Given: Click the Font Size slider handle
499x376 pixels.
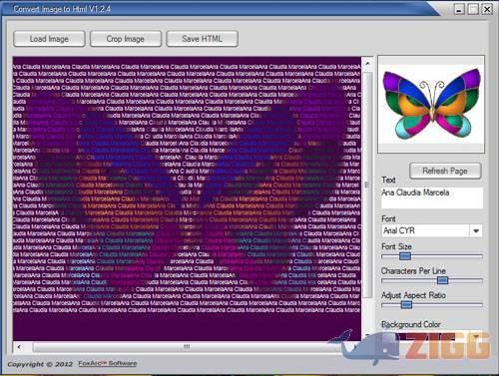Looking at the screenshot, I should pos(405,256).
